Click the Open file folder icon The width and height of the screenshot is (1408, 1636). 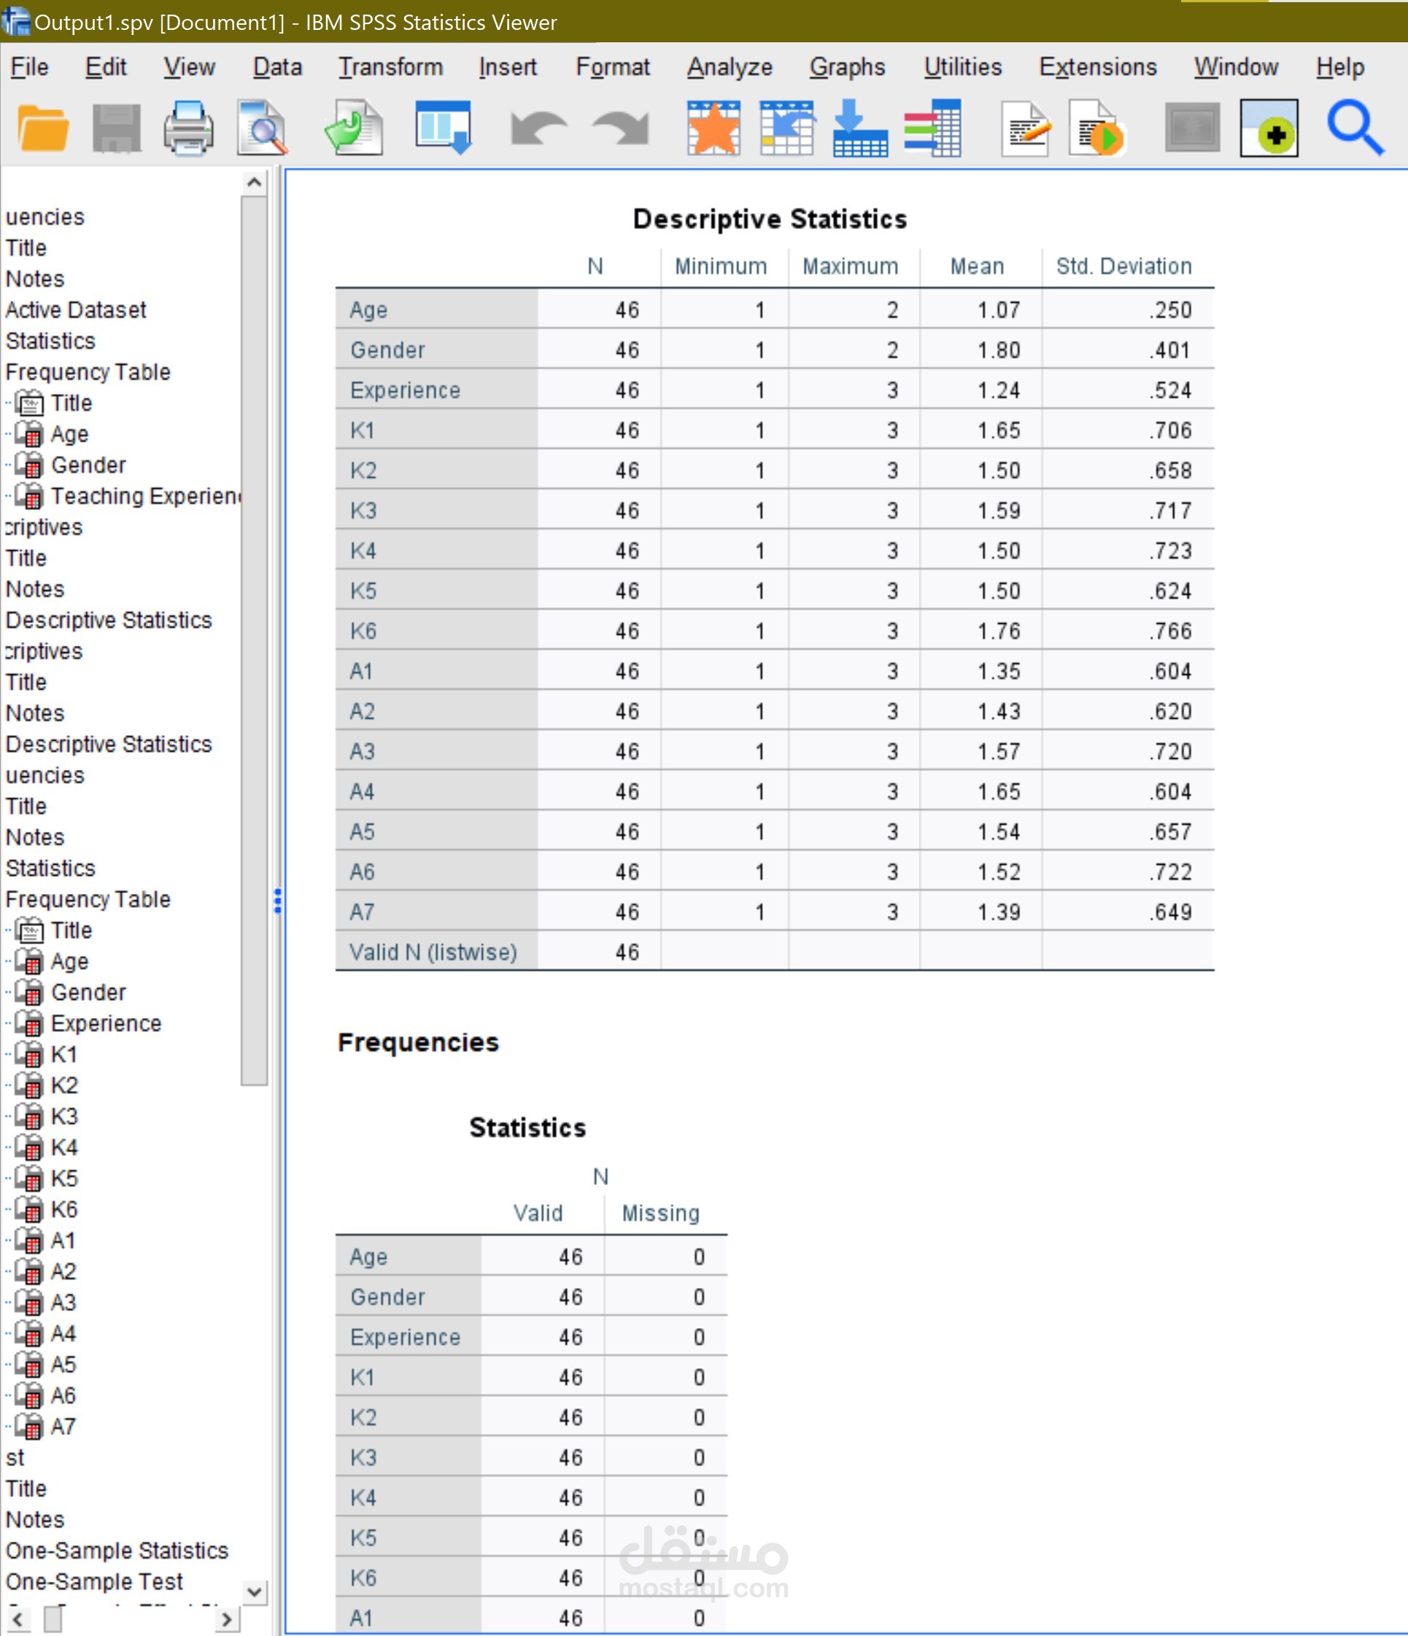pos(42,128)
